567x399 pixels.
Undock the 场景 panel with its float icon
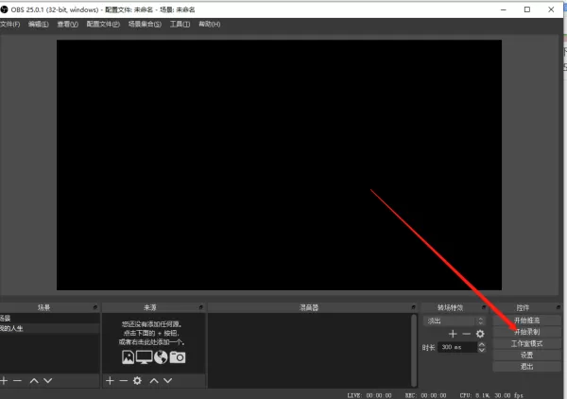click(95, 307)
